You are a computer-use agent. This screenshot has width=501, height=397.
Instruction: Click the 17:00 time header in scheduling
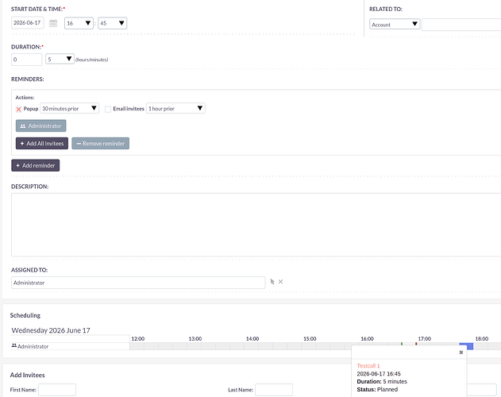[x=424, y=338]
